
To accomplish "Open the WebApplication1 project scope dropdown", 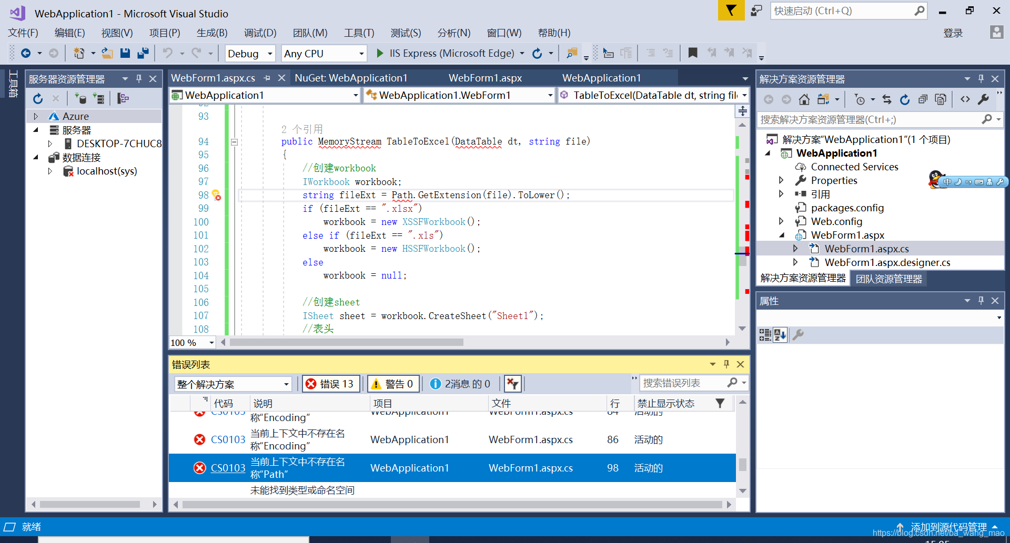I will [x=356, y=95].
